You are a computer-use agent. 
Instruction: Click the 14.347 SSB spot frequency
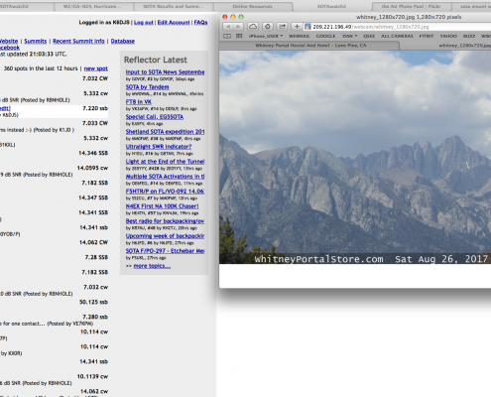93,198
